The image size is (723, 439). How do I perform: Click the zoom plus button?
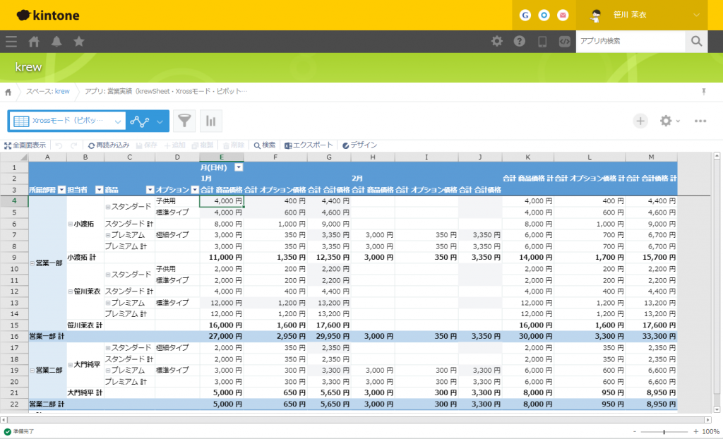[695, 432]
